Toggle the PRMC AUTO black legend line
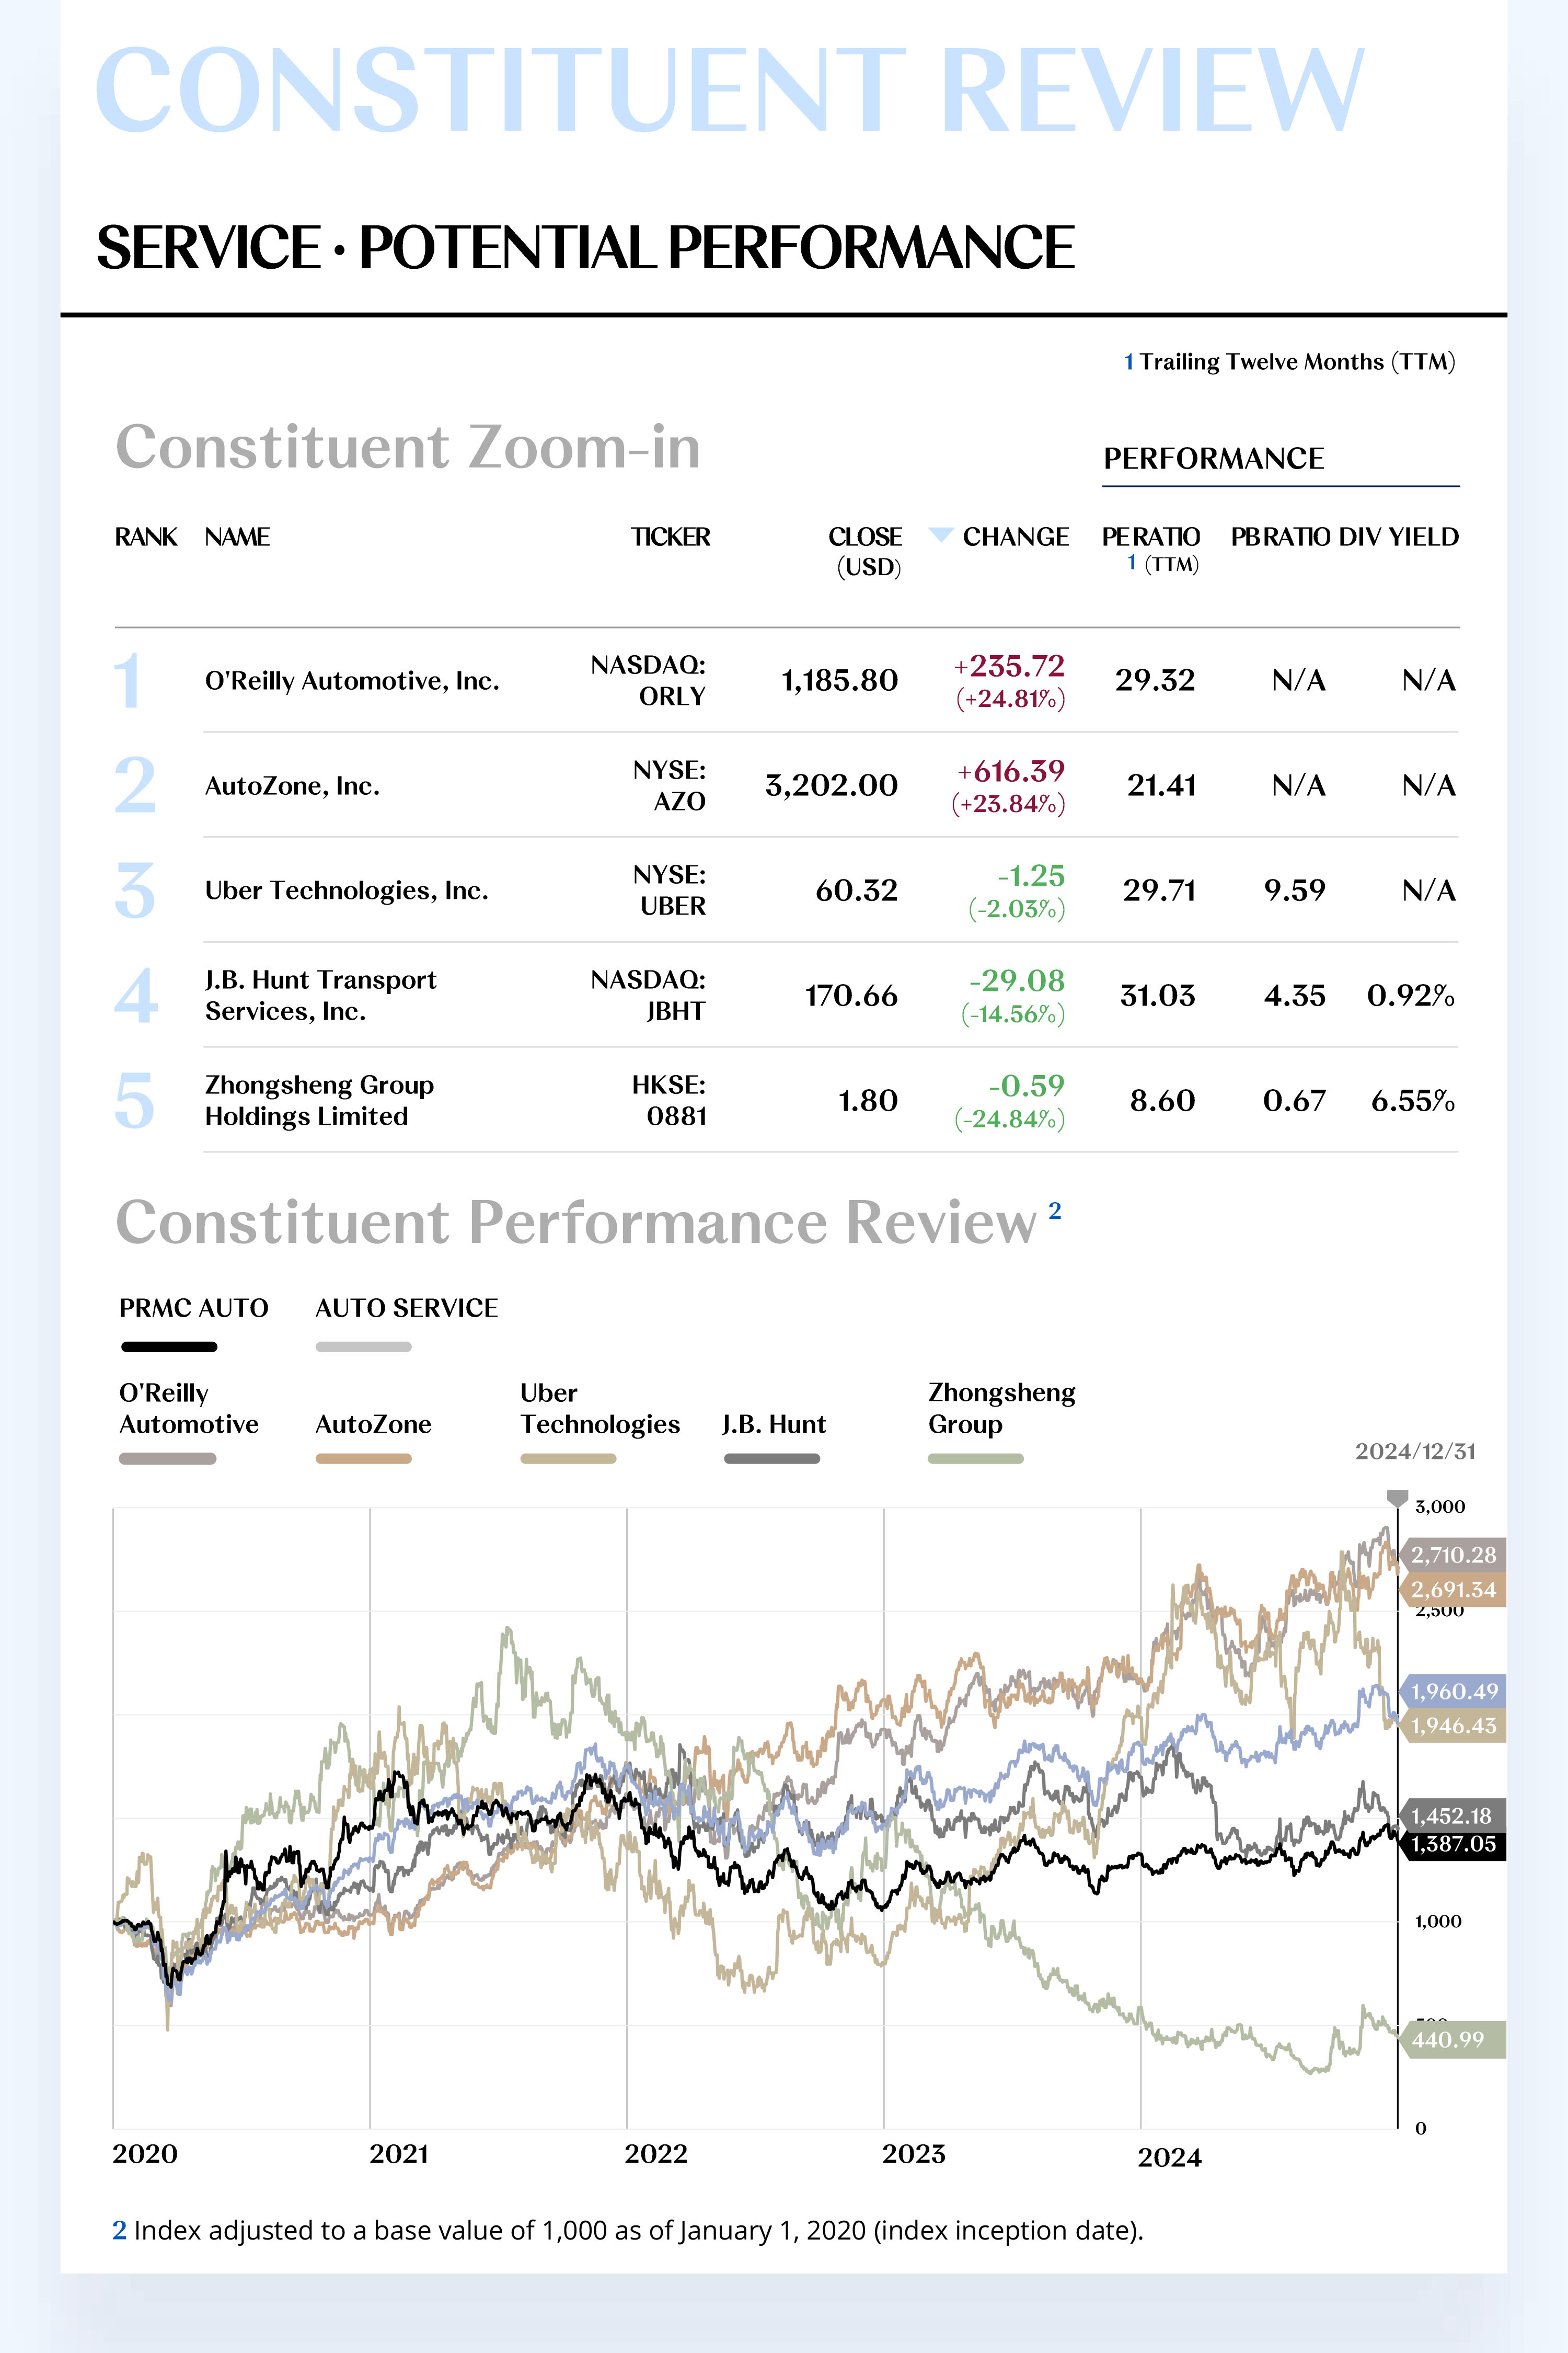 coord(169,1346)
